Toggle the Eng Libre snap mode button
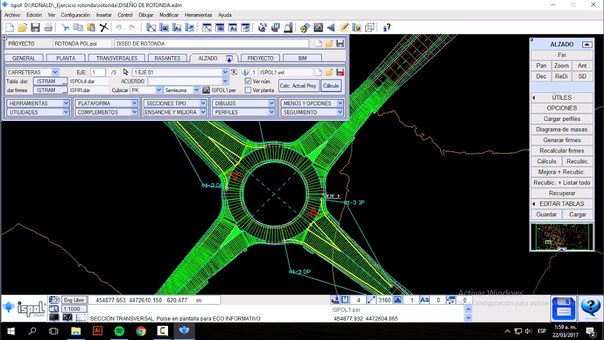604x340 pixels. 74,300
